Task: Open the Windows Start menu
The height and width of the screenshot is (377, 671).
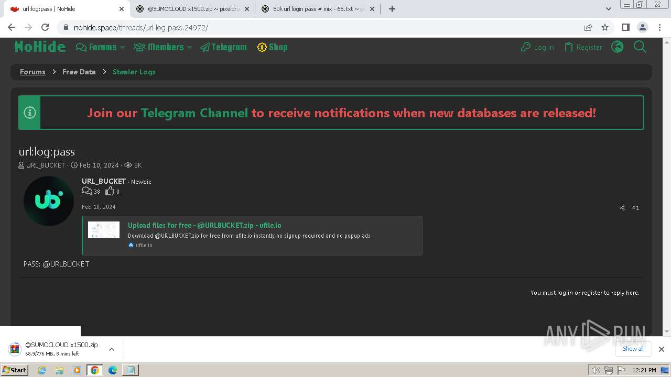Action: click(14, 370)
